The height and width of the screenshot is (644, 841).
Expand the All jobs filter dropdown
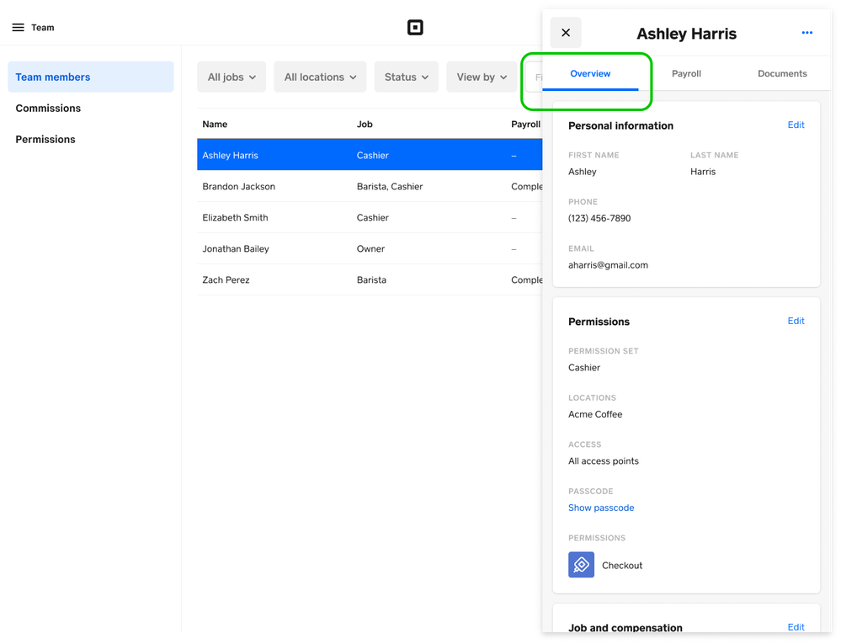coord(232,77)
